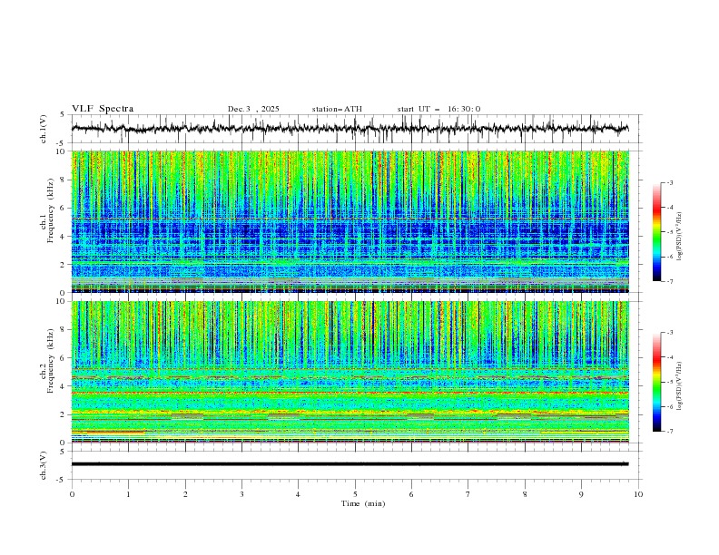Click the time axis tick label '8'
The image size is (719, 555).
click(x=525, y=494)
